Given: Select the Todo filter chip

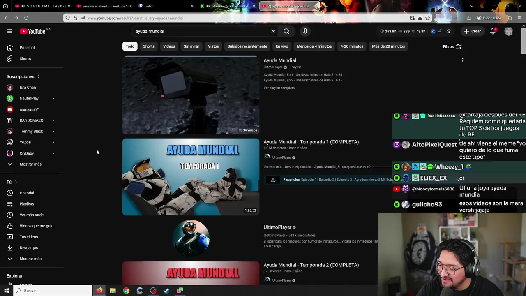Looking at the screenshot, I should (130, 46).
